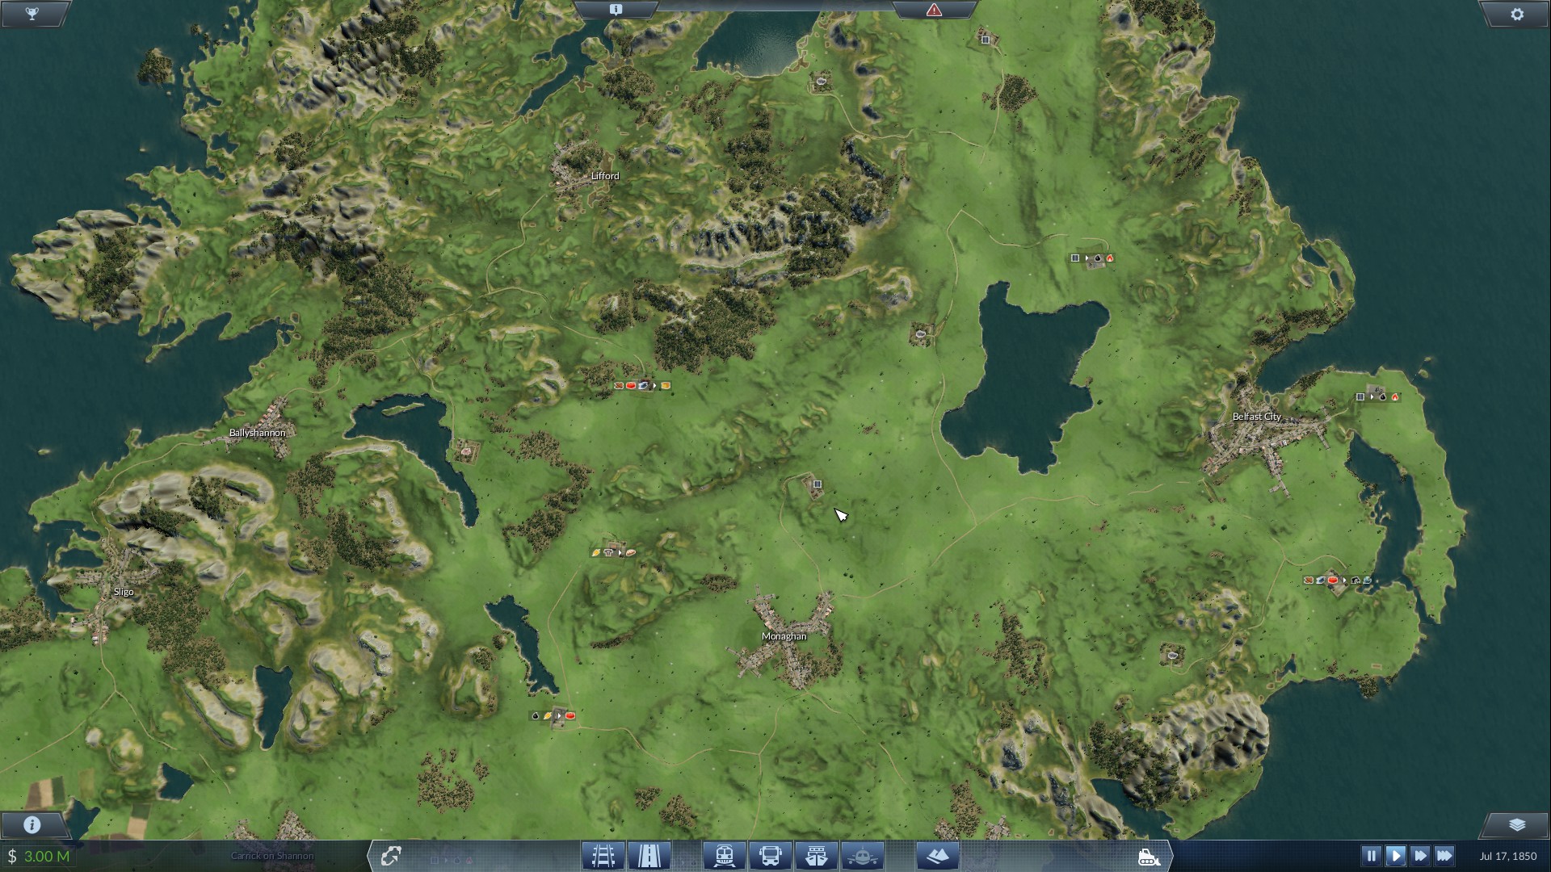This screenshot has height=872, width=1551.
Task: Open the line manager icon
Action: coord(392,856)
